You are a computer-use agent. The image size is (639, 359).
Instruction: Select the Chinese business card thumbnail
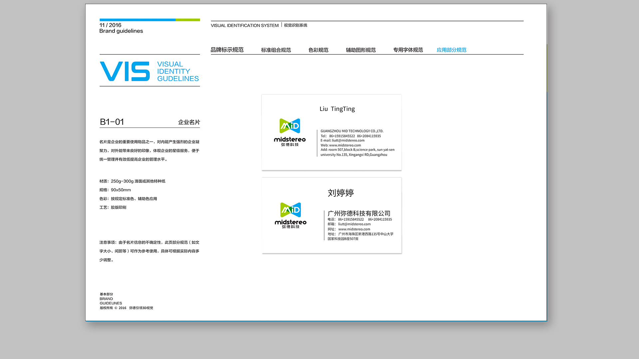(331, 215)
